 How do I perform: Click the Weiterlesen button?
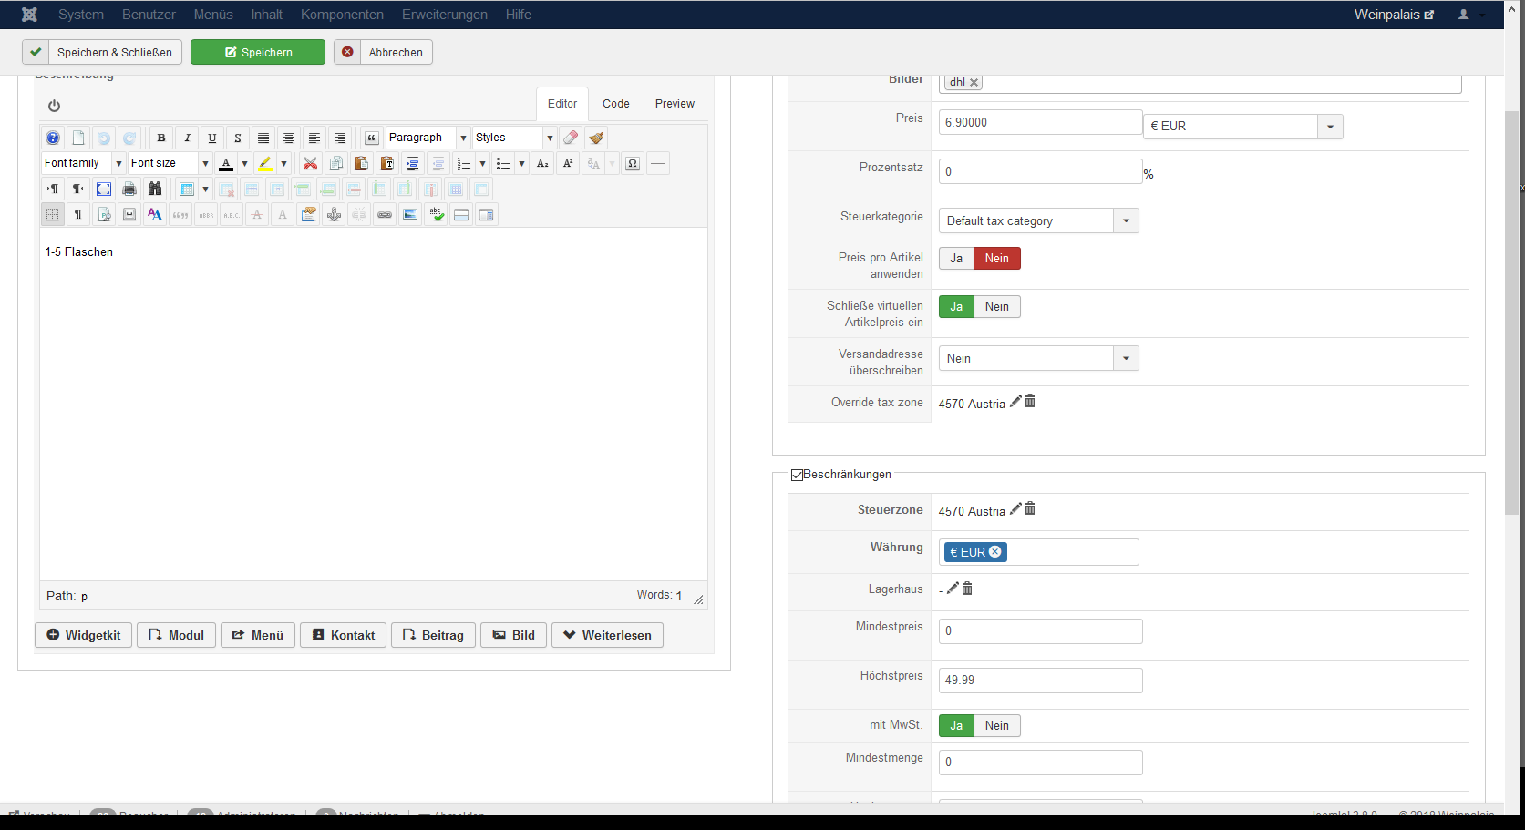click(607, 635)
